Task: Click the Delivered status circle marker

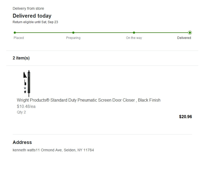Action: tap(190, 33)
